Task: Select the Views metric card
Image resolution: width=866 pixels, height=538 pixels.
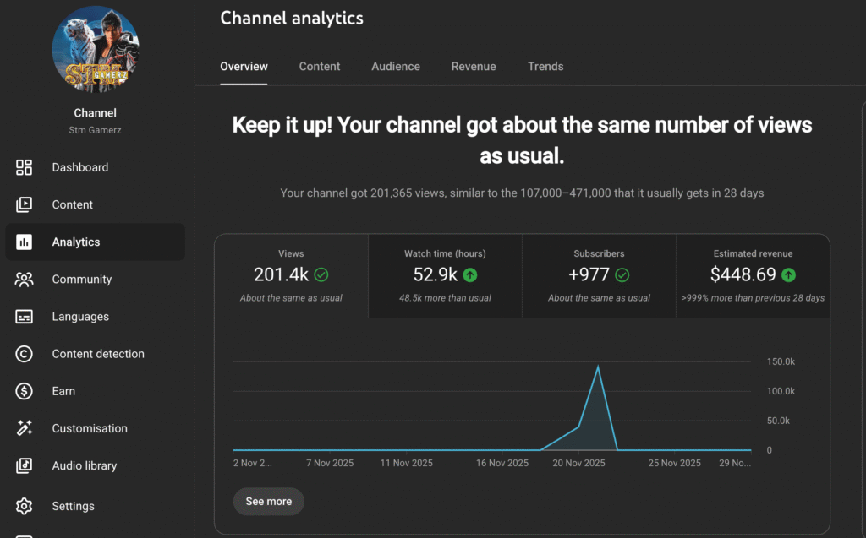Action: (x=291, y=275)
